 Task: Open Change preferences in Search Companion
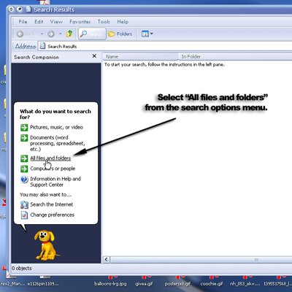point(52,215)
